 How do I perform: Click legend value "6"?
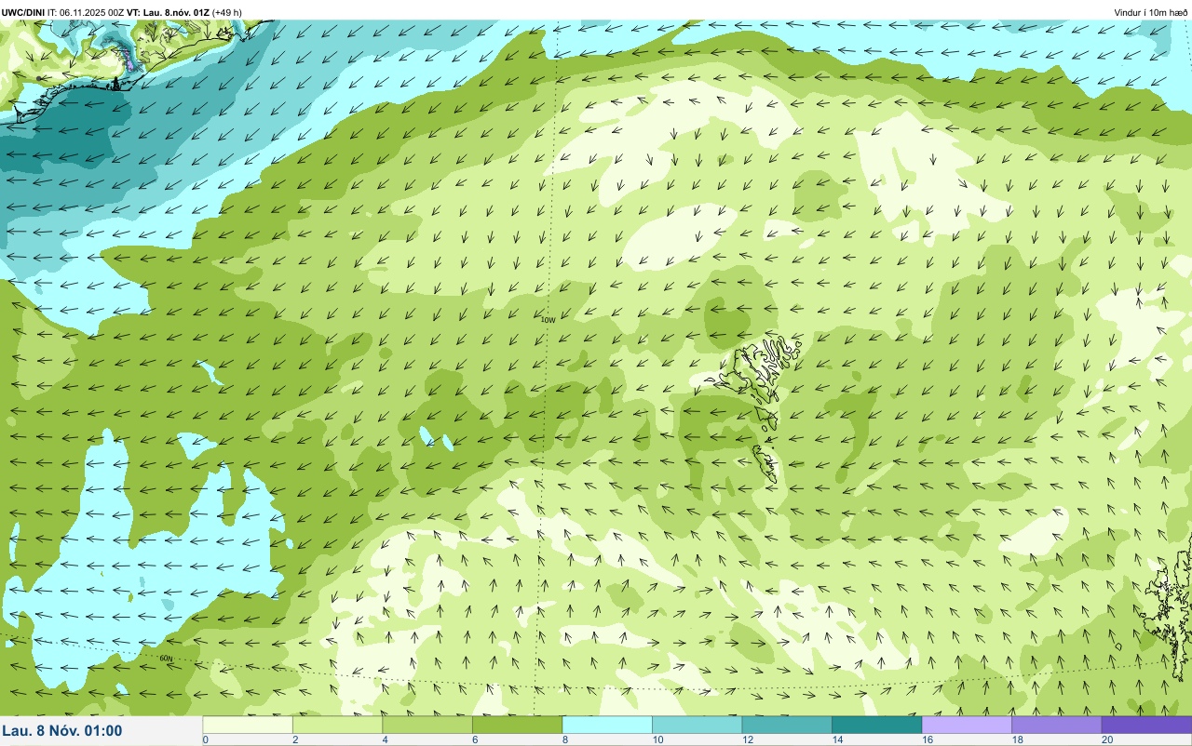(x=473, y=739)
